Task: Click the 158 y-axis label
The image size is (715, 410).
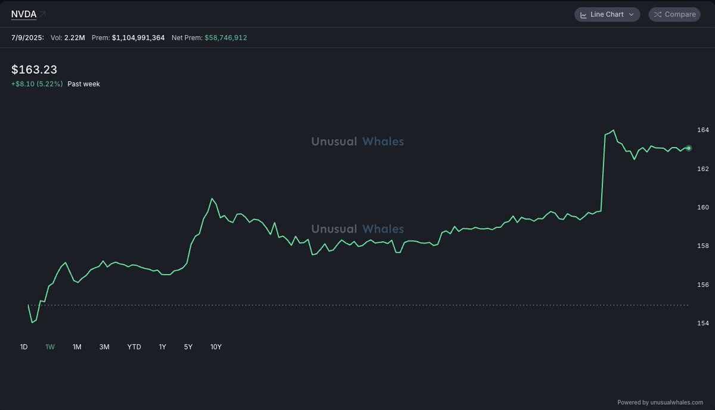Action: (702, 246)
